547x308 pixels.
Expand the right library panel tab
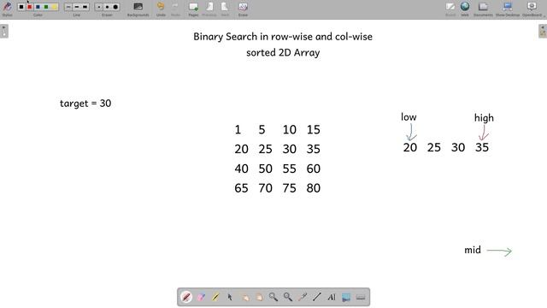click(543, 31)
